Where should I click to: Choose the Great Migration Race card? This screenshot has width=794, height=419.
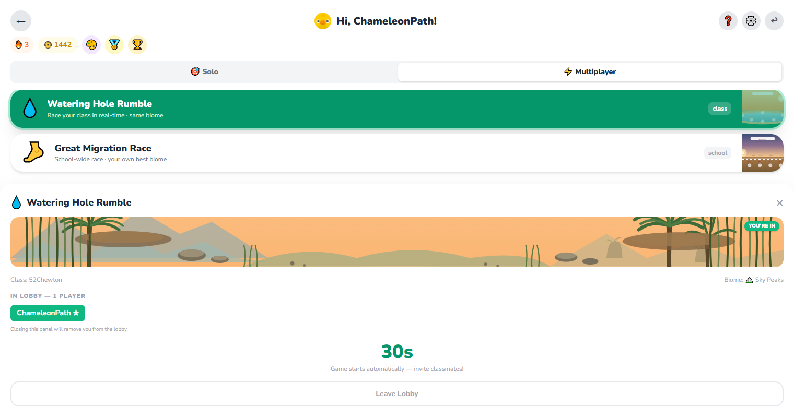[397, 153]
